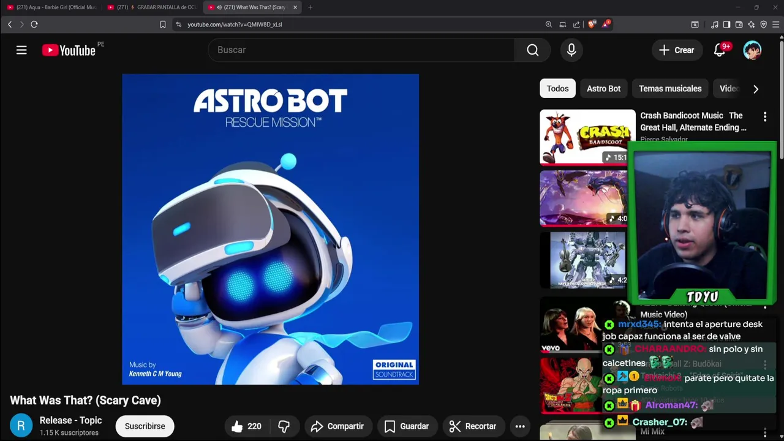This screenshot has width=784, height=441.
Task: Click the search magnifier button
Action: pos(533,50)
